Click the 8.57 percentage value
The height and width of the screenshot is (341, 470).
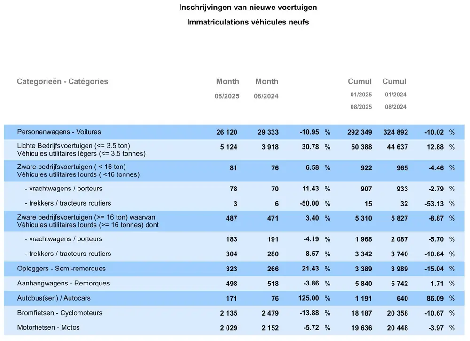pos(312,254)
